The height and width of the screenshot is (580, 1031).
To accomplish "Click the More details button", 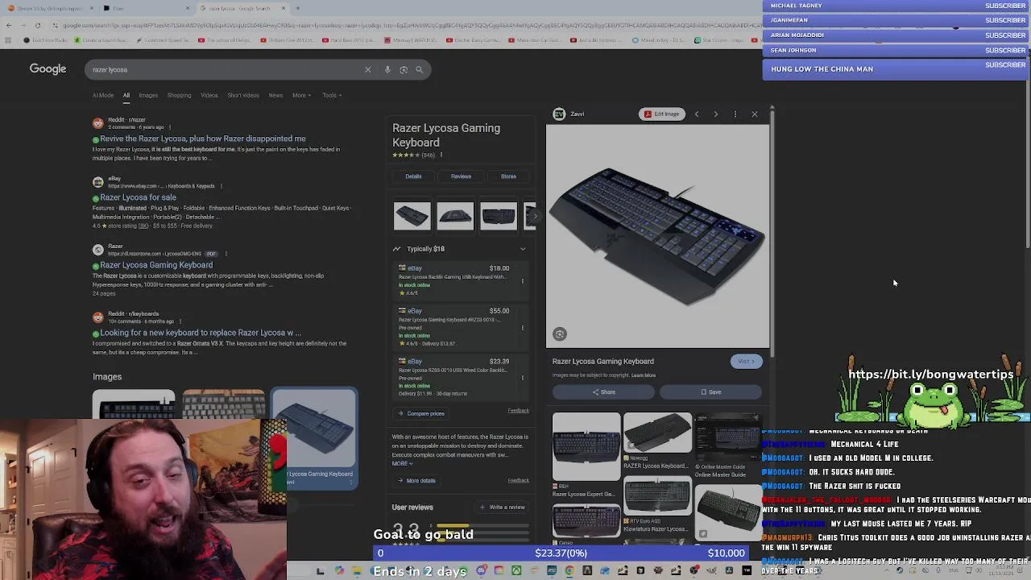I will 416,481.
